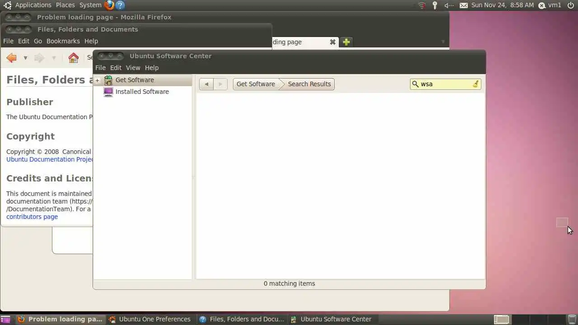578x325 pixels.
Task: Open Edit menu in help browser
Action: pyautogui.click(x=23, y=41)
